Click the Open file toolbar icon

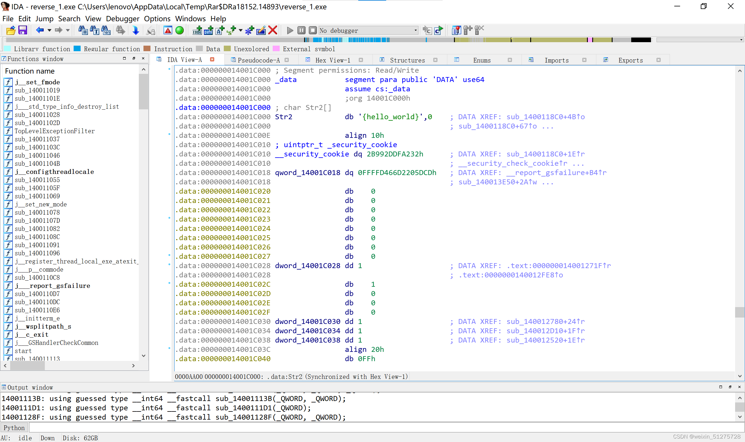click(11, 30)
